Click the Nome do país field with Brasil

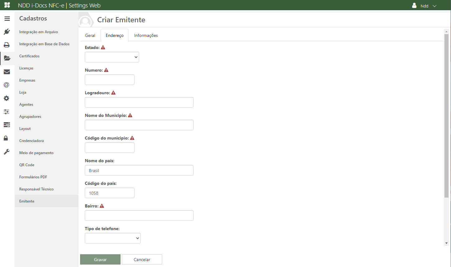[139, 170]
